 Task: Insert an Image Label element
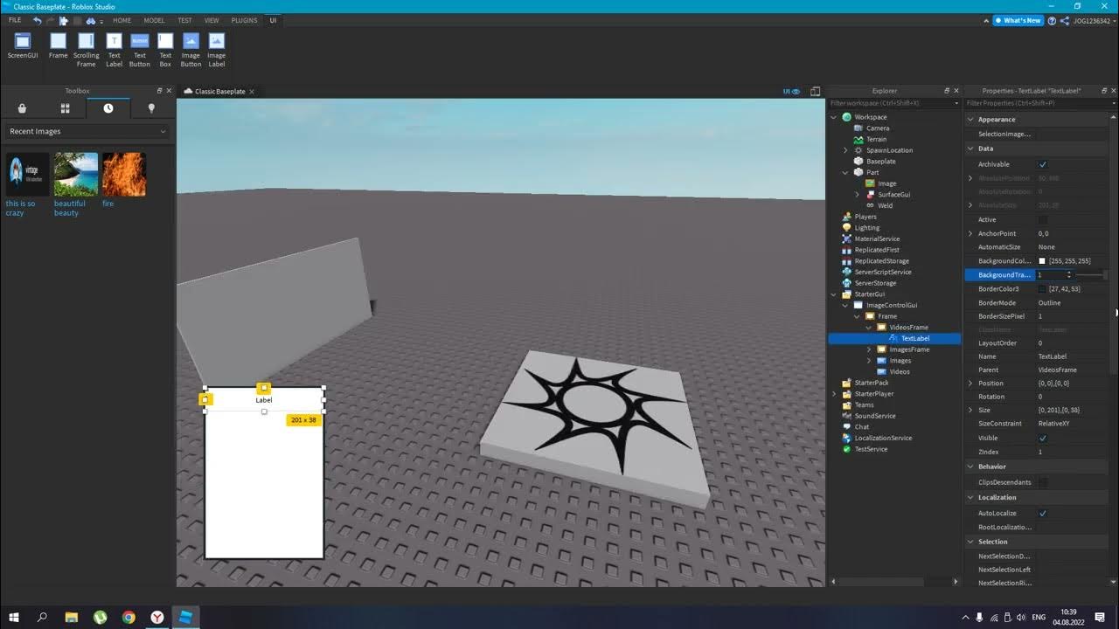click(217, 50)
